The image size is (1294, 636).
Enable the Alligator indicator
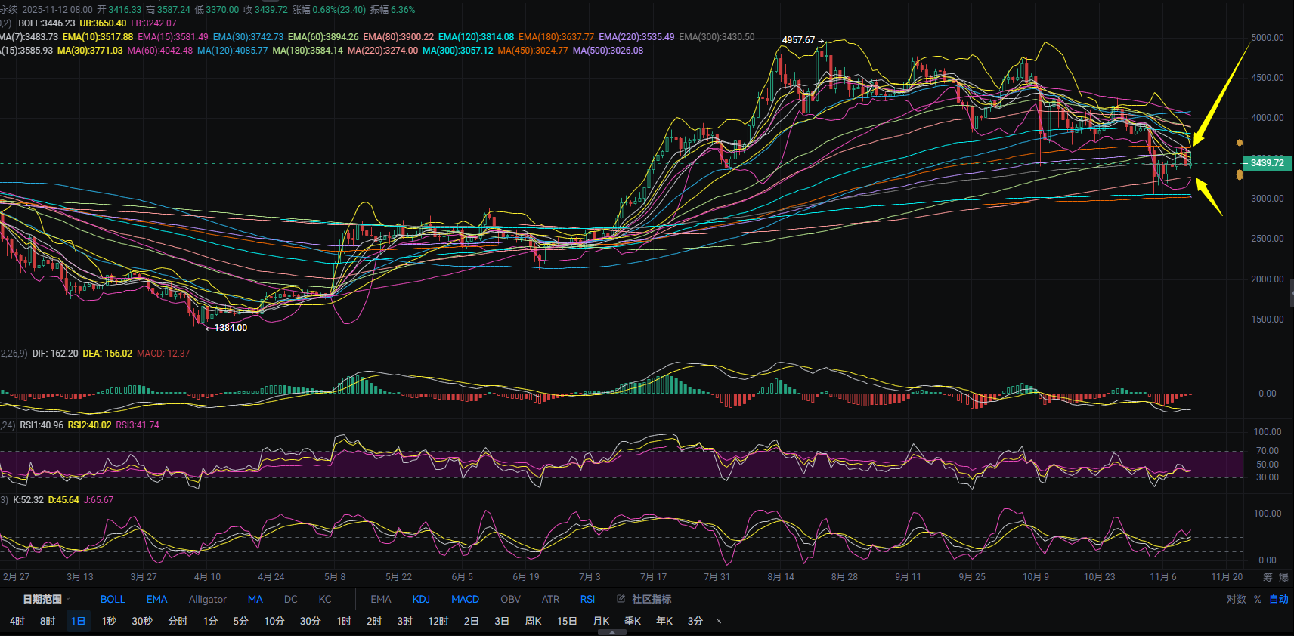(x=207, y=599)
